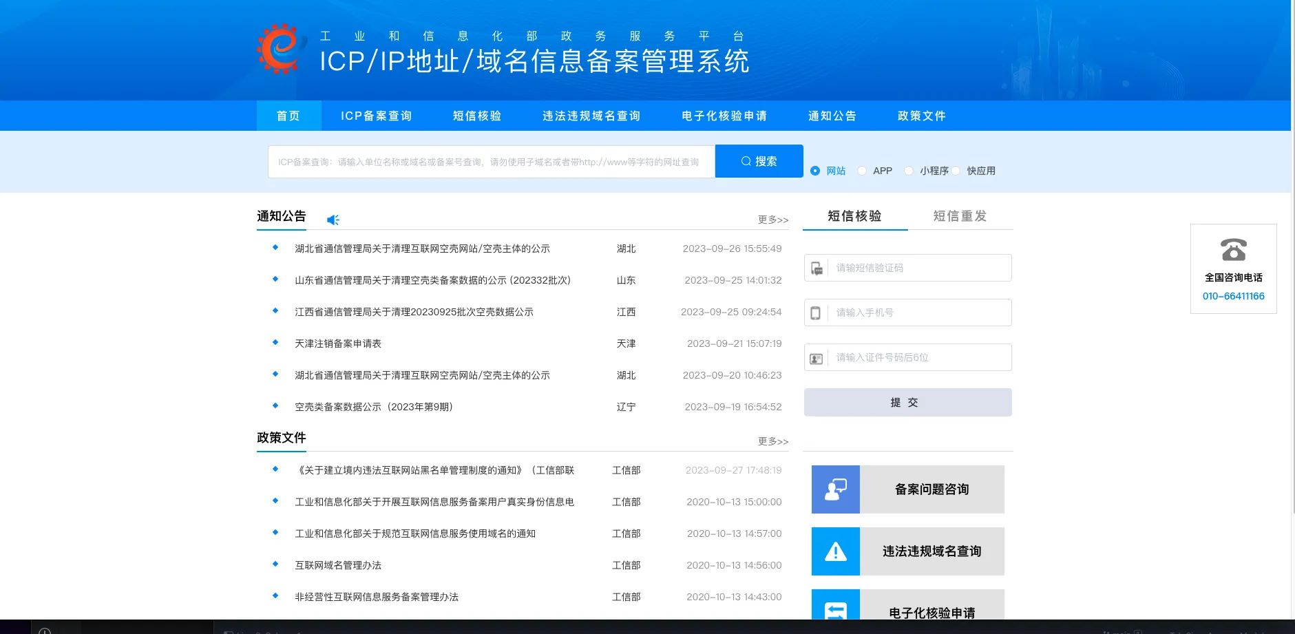Select the 网站 radio button

[x=814, y=170]
